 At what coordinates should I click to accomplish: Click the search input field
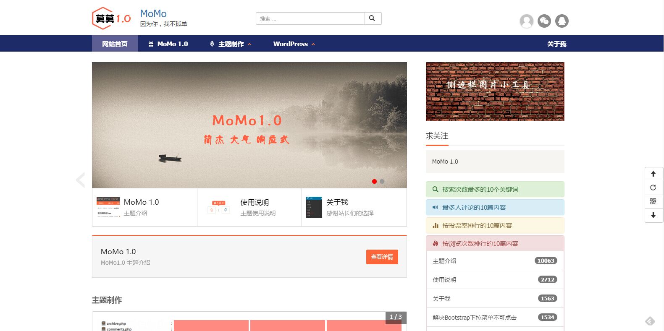tap(310, 18)
